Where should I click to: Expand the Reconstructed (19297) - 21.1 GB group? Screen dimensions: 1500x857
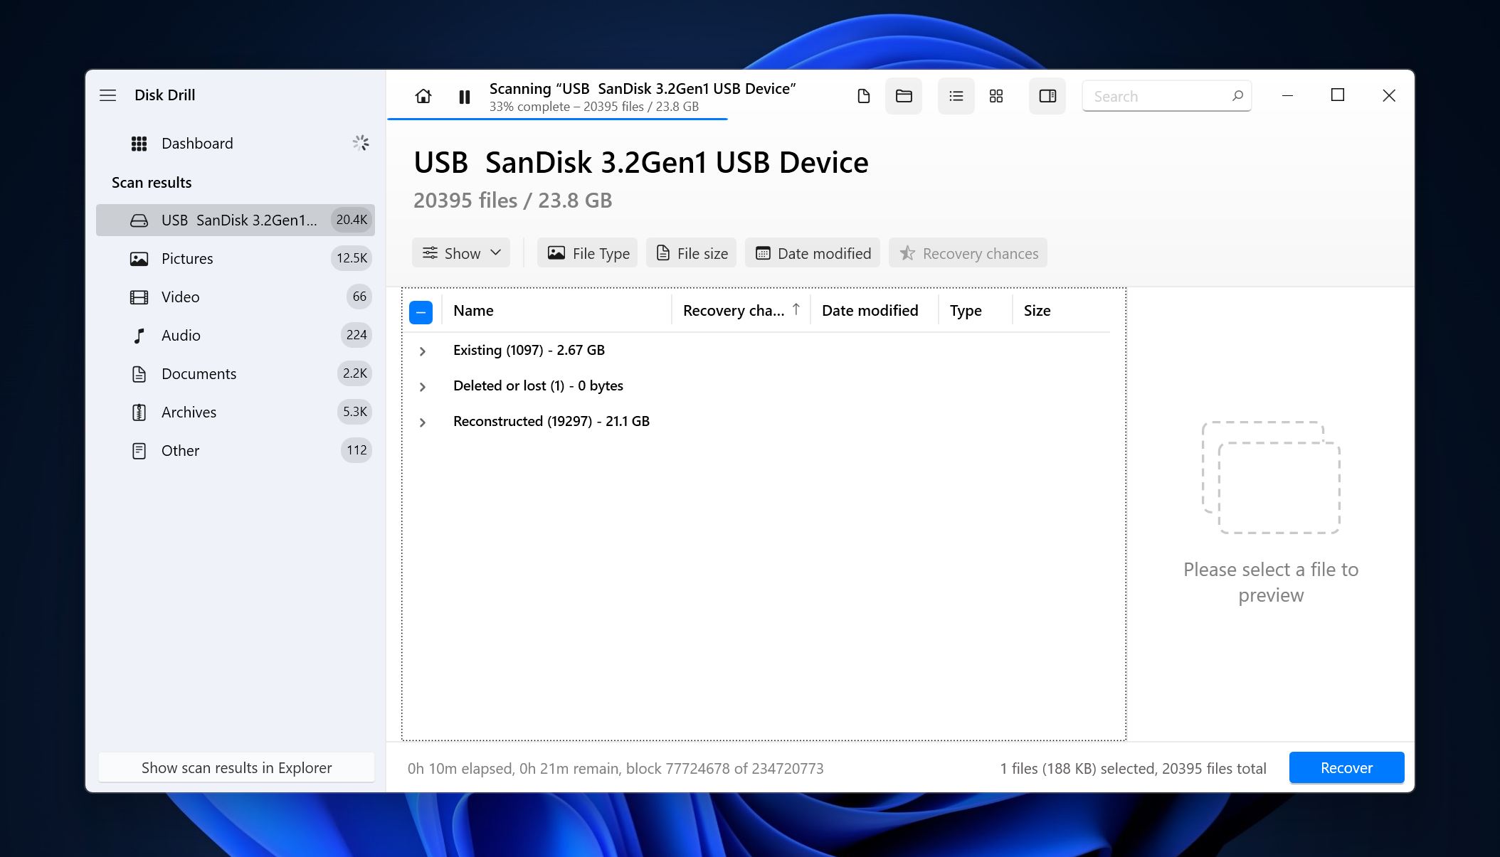pyautogui.click(x=423, y=420)
